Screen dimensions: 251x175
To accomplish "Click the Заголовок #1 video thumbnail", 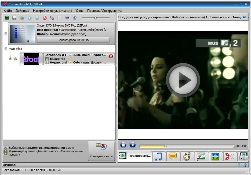I will click(x=31, y=59).
